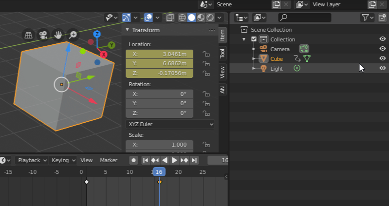Open the outliner display mode dropdown
Image resolution: width=389 pixels, height=206 pixels.
click(241, 18)
